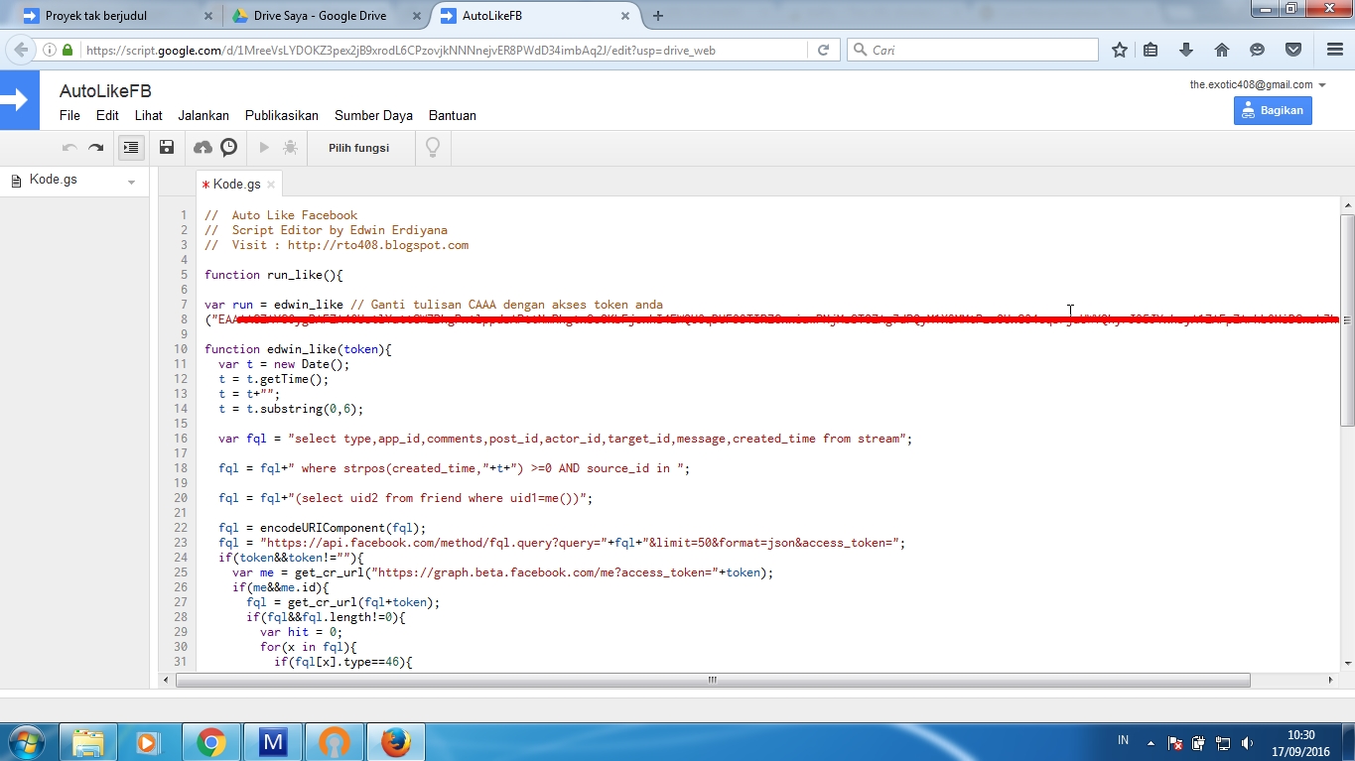Screen dimensions: 1355x761
Task: Open the Firefox downloads arrow icon
Action: 1186,50
